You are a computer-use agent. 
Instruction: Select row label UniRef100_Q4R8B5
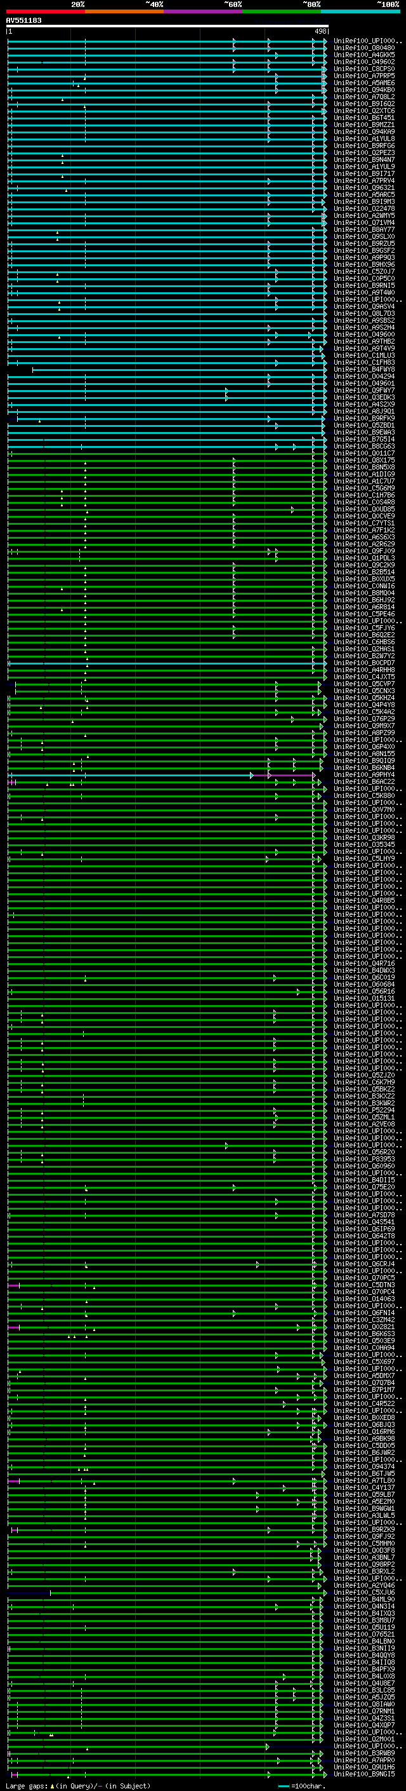tap(364, 900)
